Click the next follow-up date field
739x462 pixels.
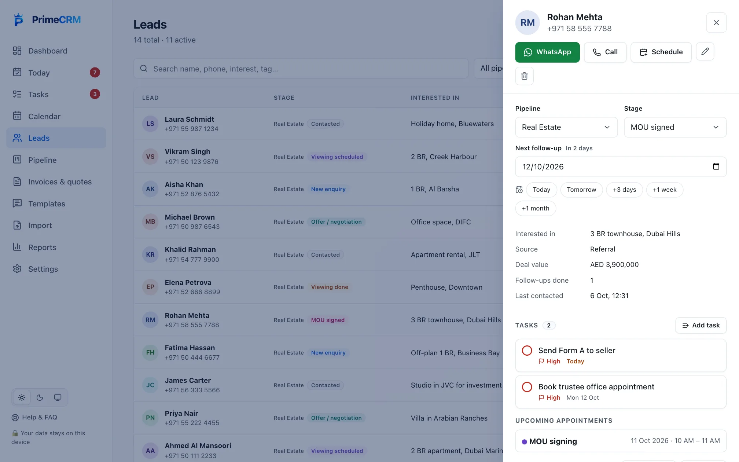pyautogui.click(x=621, y=167)
